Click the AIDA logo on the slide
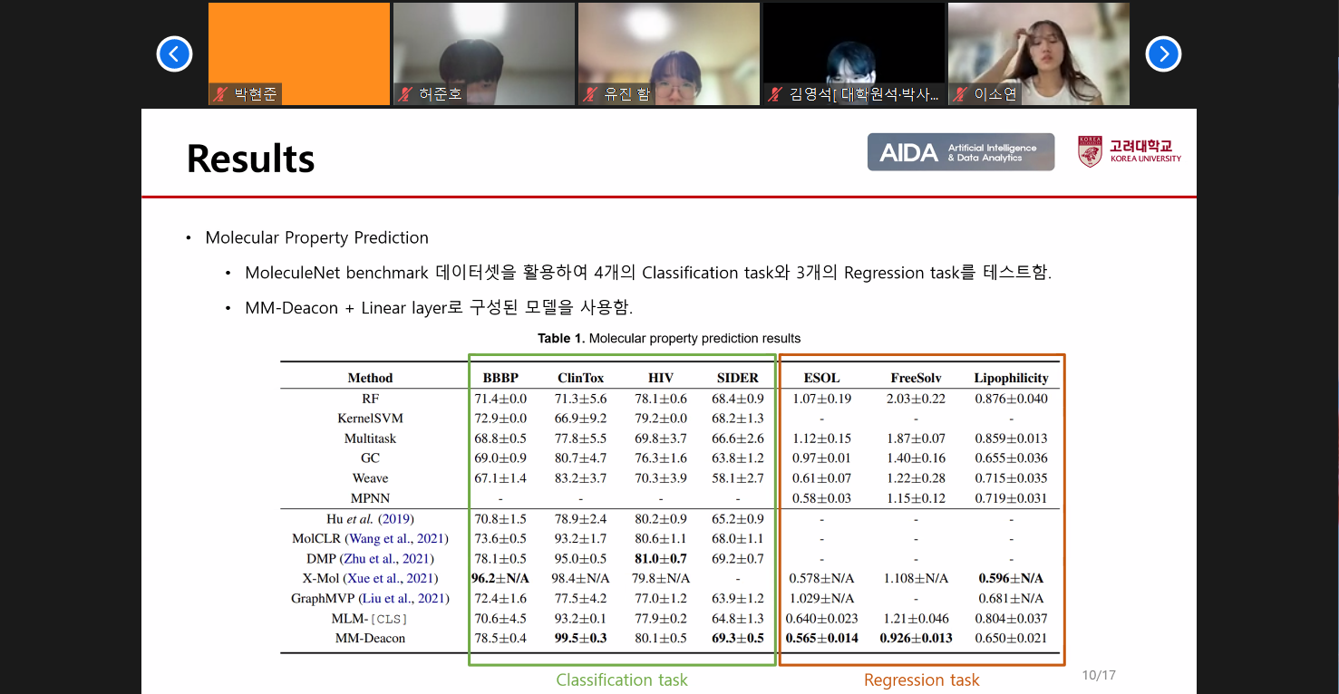Image resolution: width=1339 pixels, height=694 pixels. click(x=960, y=152)
